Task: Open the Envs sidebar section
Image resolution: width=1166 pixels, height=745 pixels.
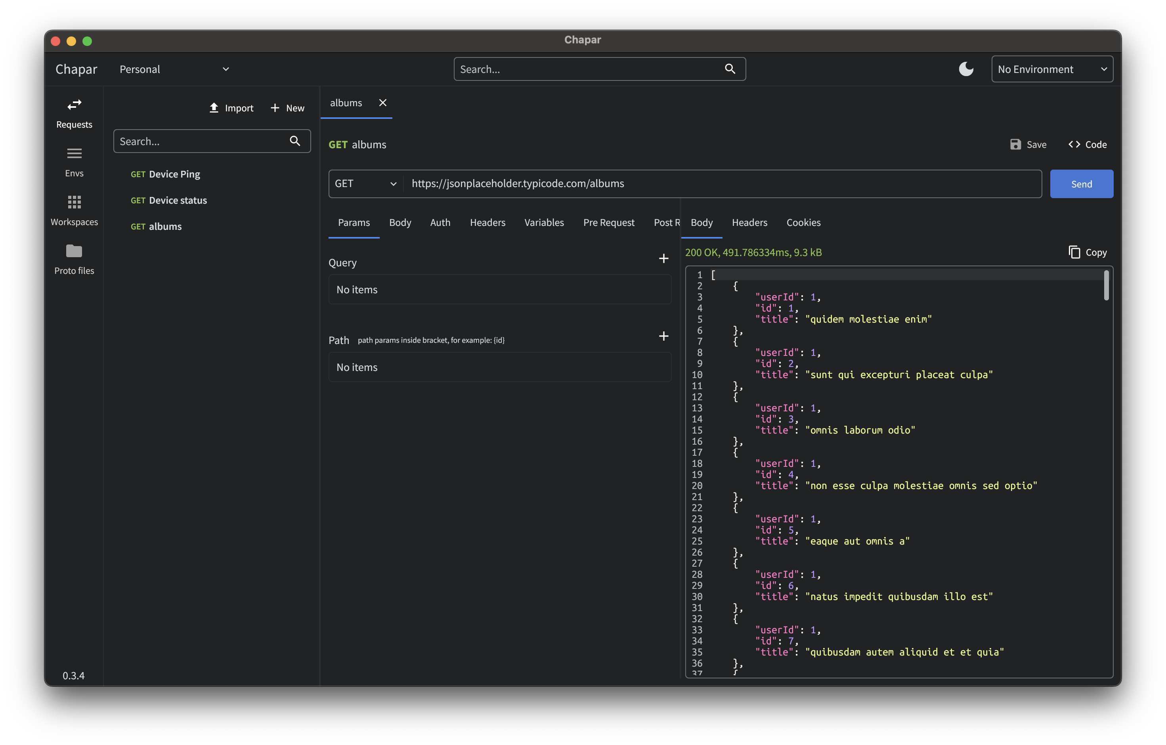Action: pos(74,162)
